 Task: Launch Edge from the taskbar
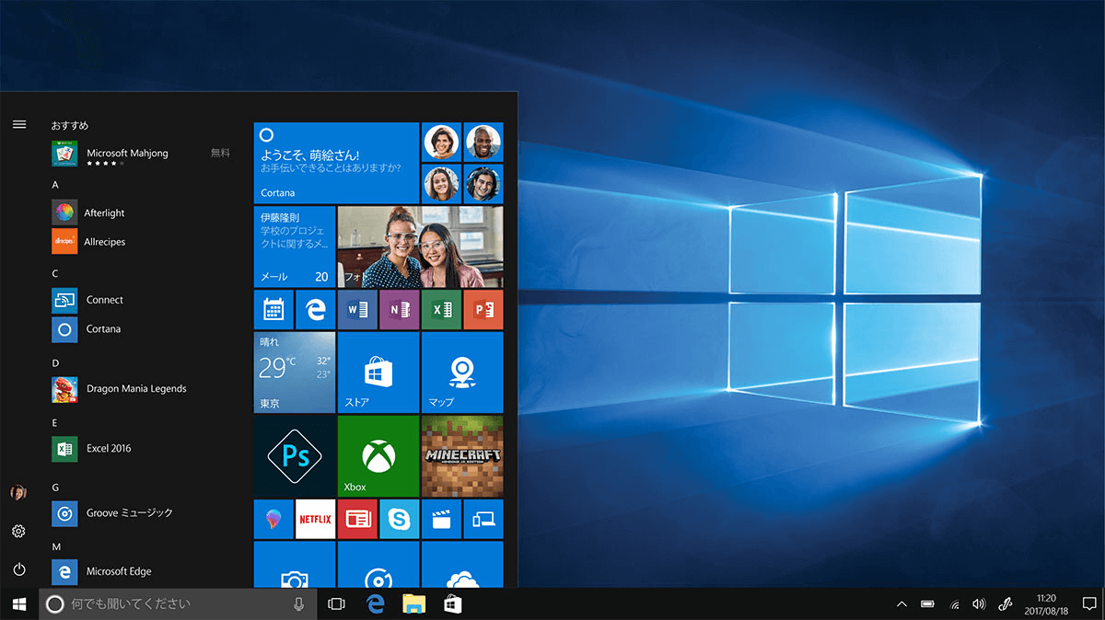375,604
